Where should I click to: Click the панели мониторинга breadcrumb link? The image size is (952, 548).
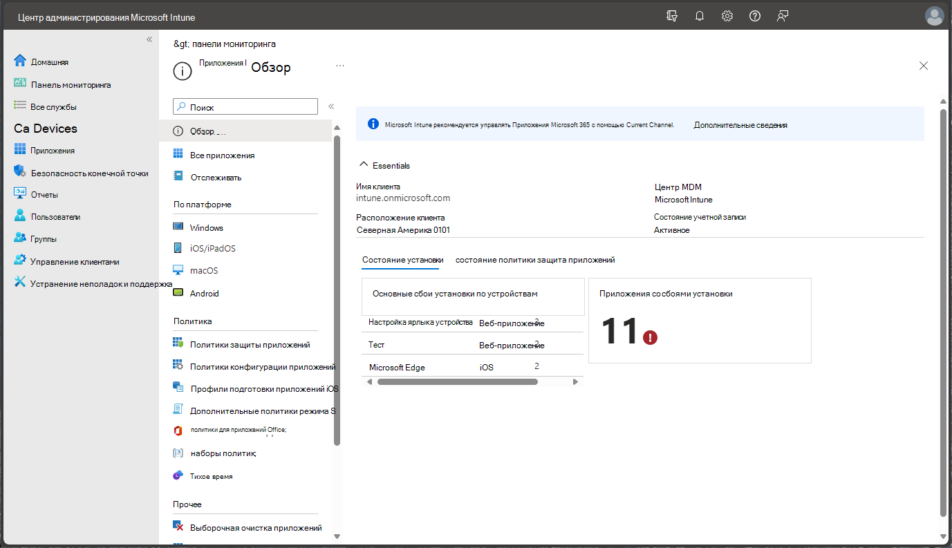(234, 44)
